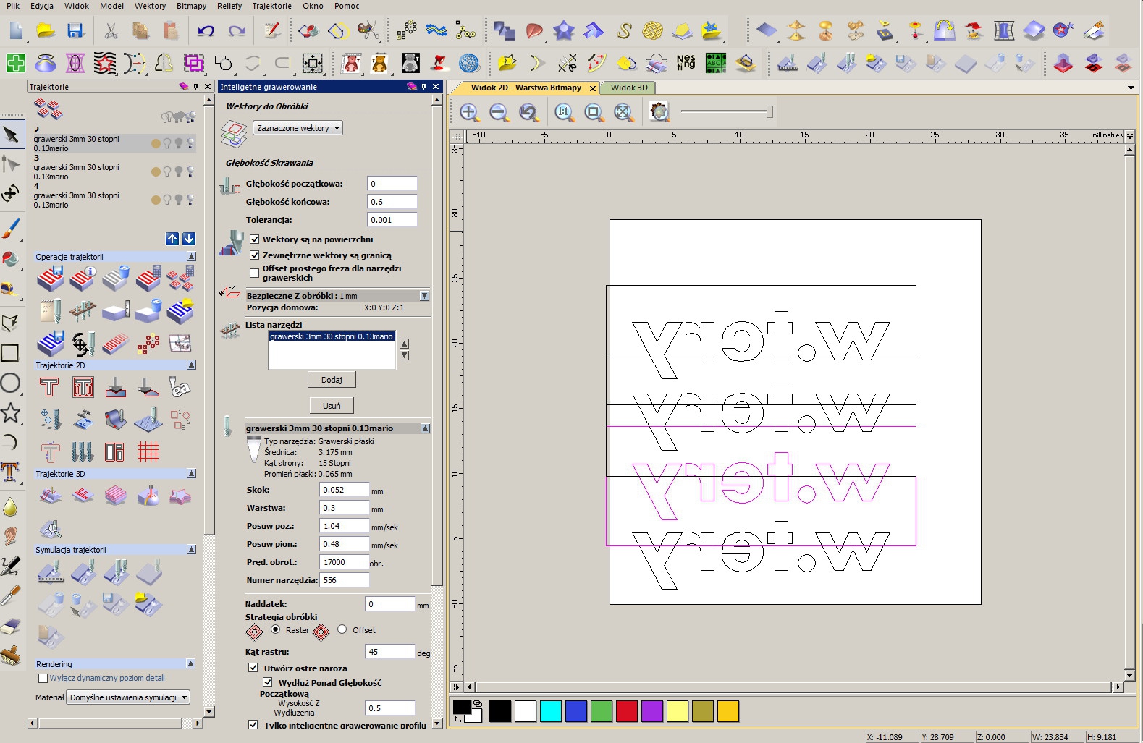Click the red grid toolpath icon

coord(148,452)
